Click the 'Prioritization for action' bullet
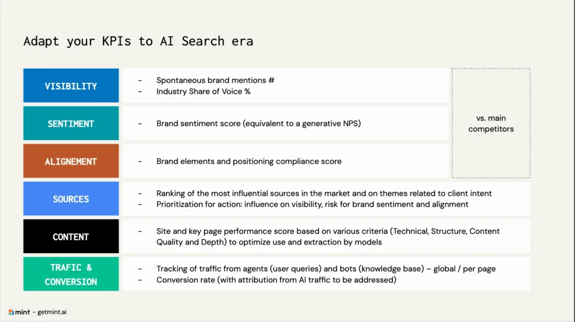Screen dimensions: 575x322 pos(312,205)
